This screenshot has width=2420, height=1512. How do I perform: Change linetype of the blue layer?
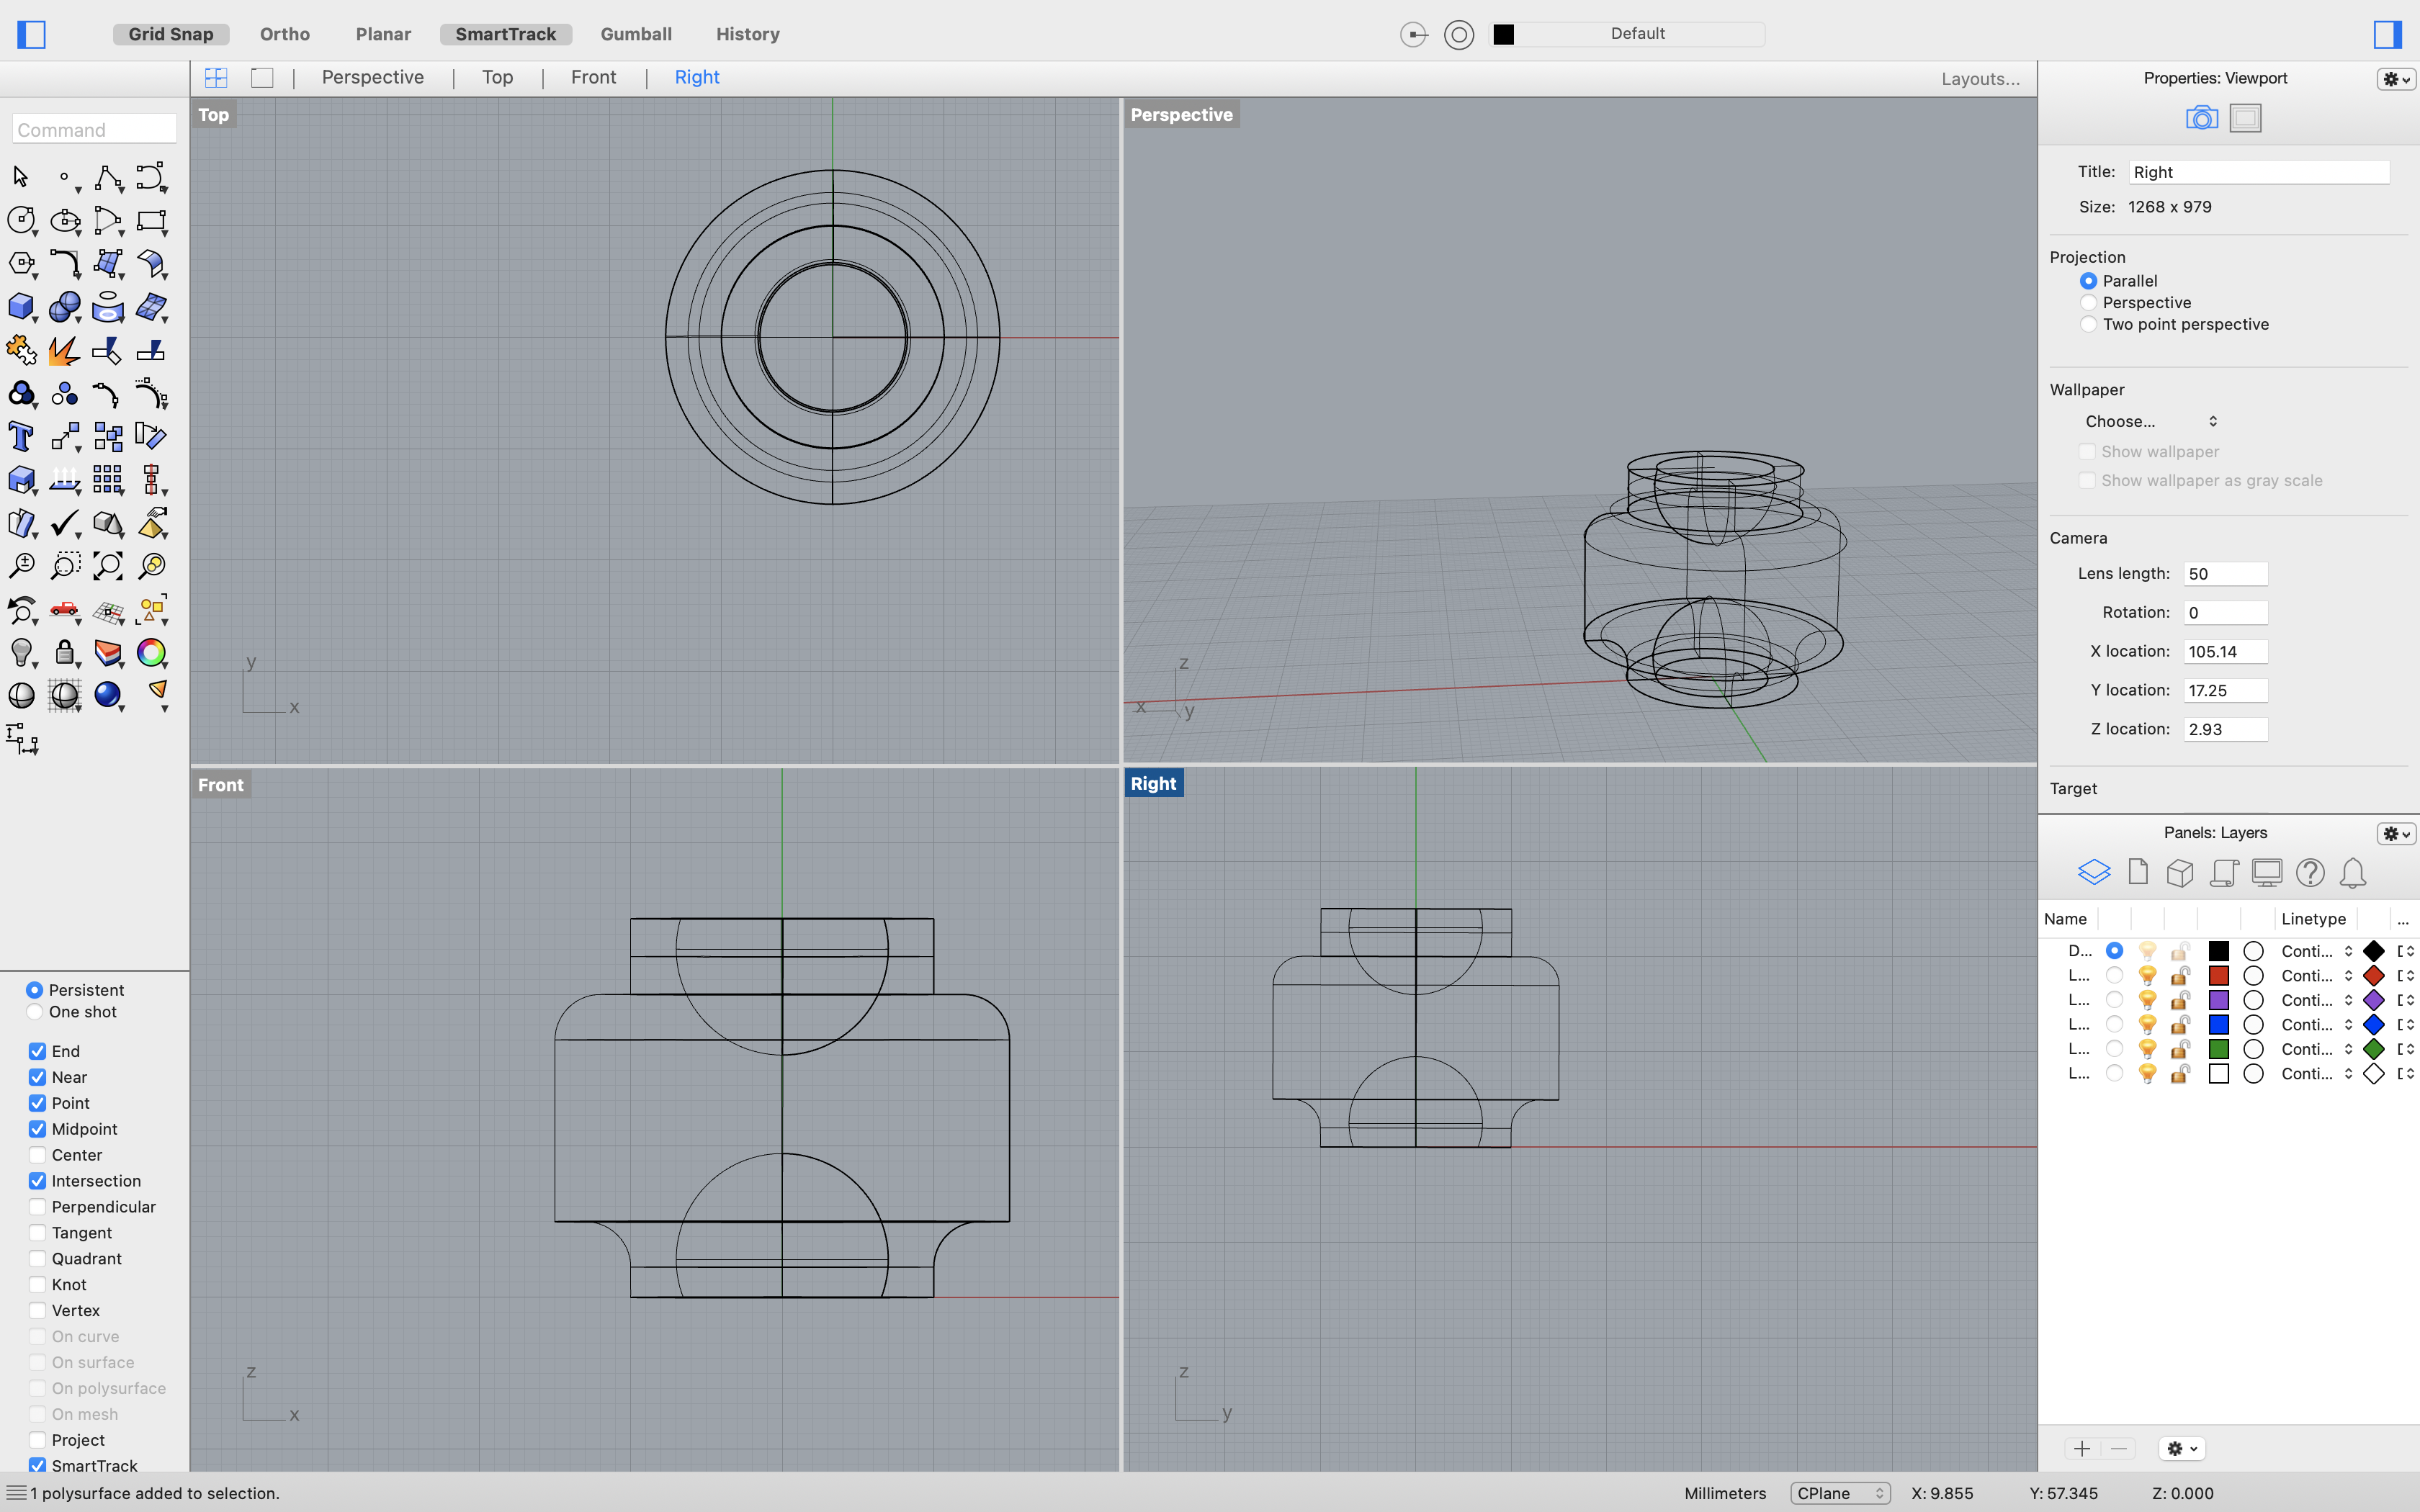tap(2317, 1025)
